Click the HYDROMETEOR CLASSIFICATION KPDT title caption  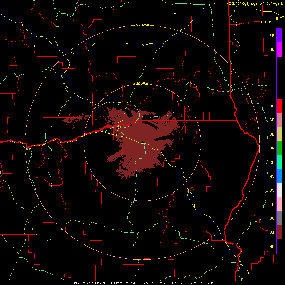(144, 283)
